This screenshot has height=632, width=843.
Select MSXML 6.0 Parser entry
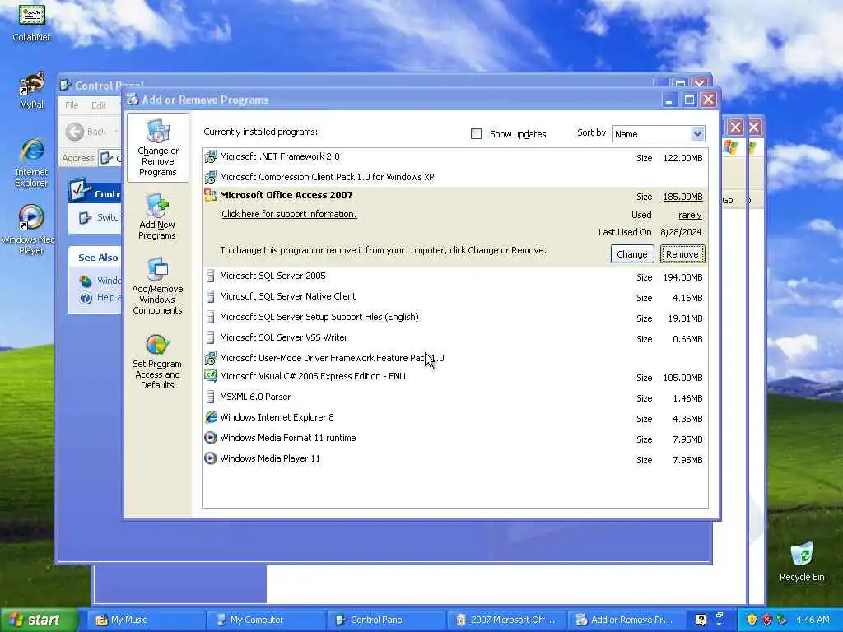[454, 397]
